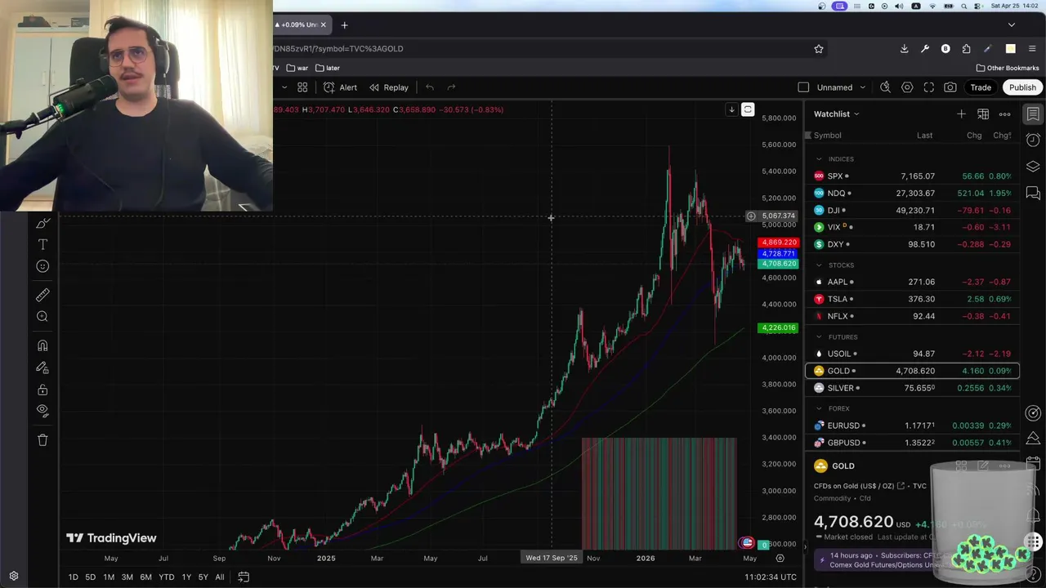This screenshot has height=588, width=1046.
Task: Click the trash remove objects icon
Action: tap(42, 439)
